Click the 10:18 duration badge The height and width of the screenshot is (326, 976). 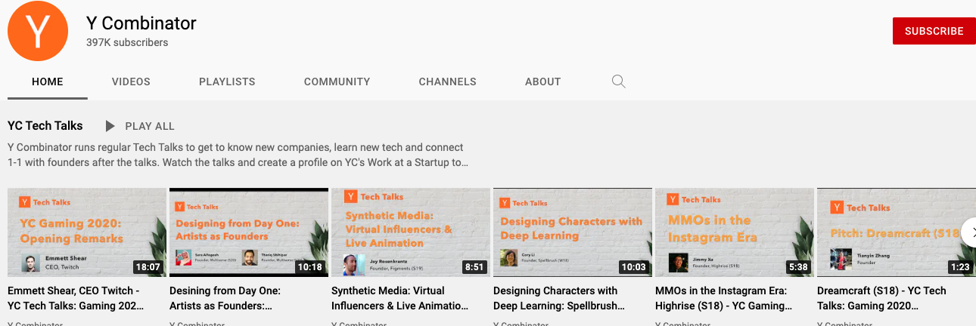(x=311, y=267)
